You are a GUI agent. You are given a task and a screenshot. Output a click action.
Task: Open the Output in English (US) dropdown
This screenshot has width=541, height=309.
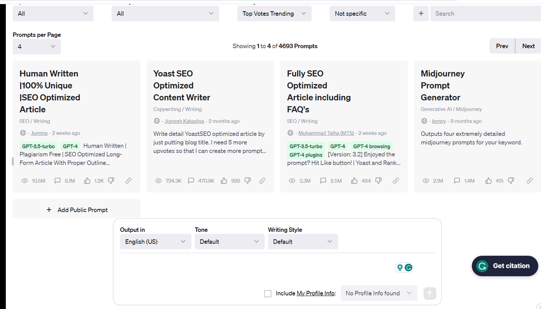coord(156,242)
